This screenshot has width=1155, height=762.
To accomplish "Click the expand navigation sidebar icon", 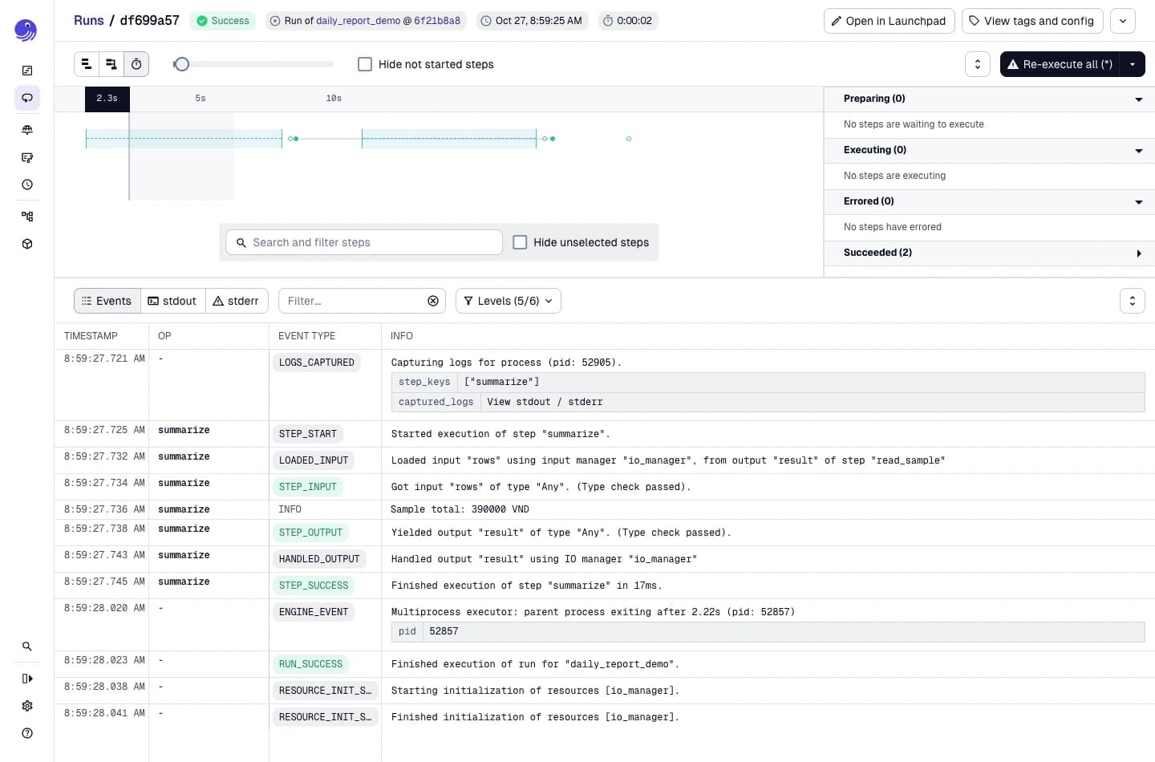I will click(27, 679).
